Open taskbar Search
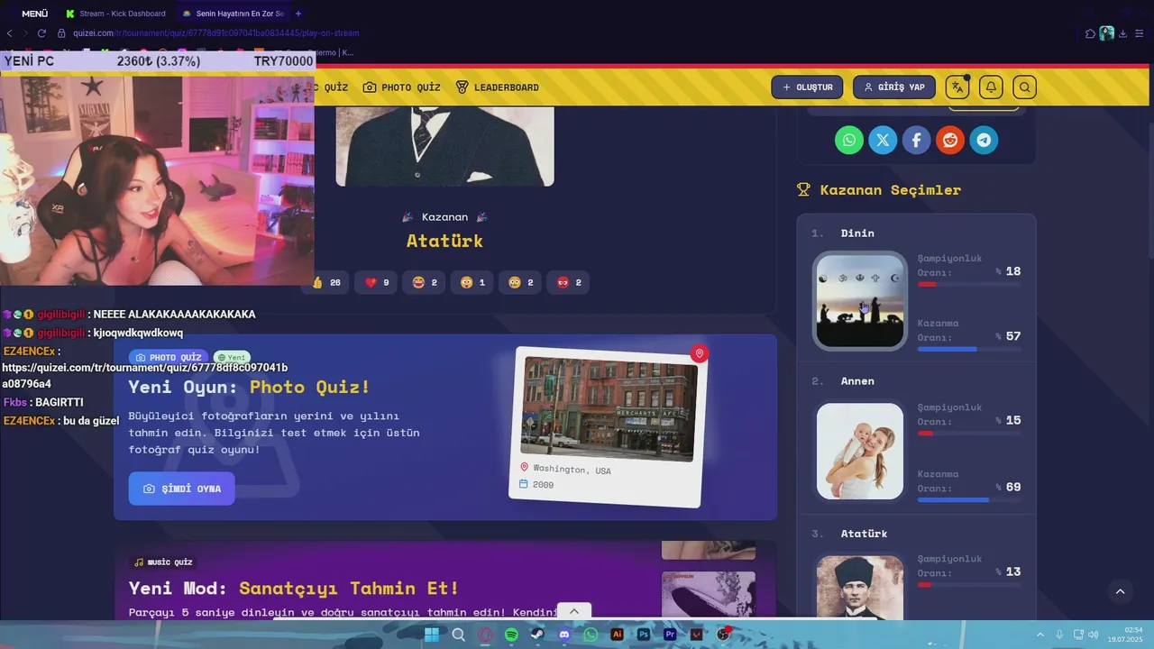 coord(458,635)
